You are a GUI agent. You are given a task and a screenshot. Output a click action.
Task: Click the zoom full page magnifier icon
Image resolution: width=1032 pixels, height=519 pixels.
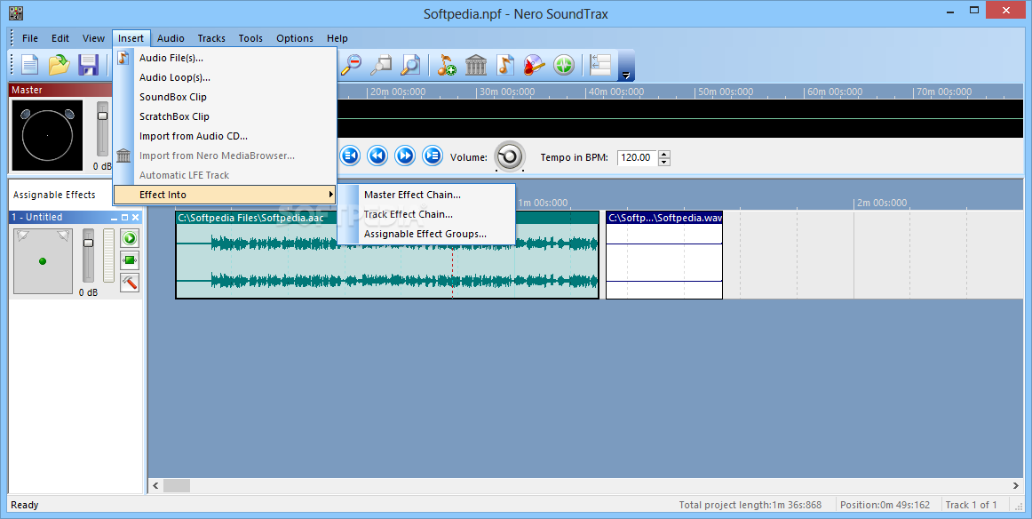pos(410,65)
